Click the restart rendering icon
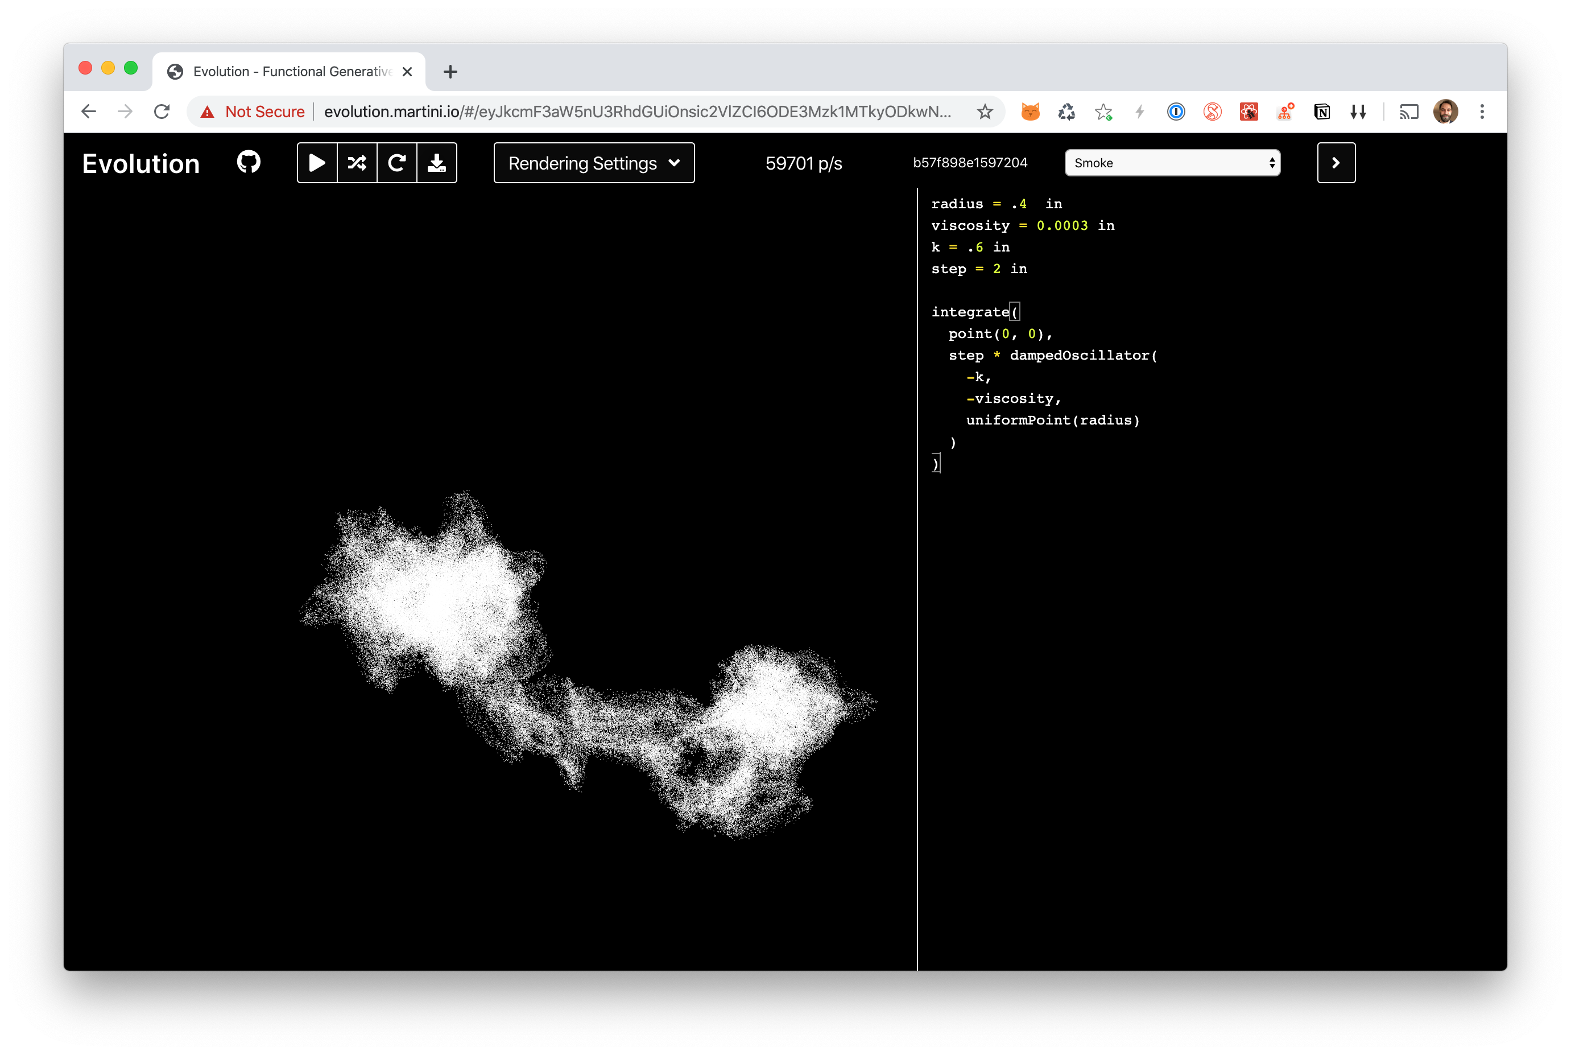This screenshot has width=1571, height=1055. 397,163
